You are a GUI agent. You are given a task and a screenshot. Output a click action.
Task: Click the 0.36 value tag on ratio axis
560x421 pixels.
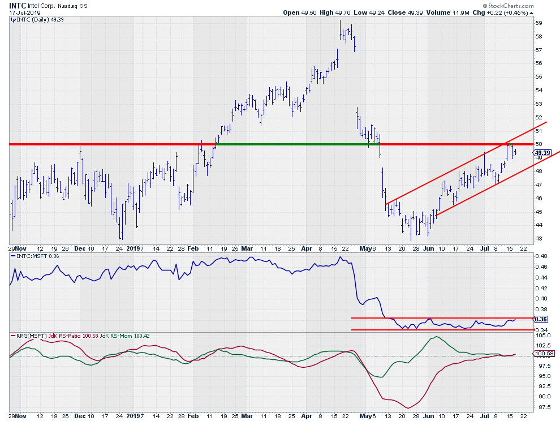[541, 319]
